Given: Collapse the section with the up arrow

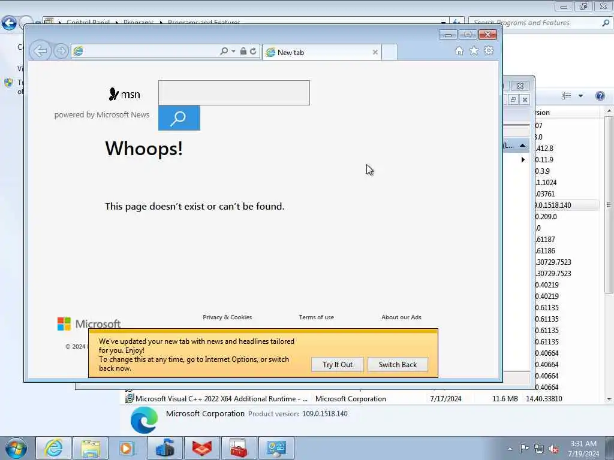Looking at the screenshot, I should click(522, 146).
